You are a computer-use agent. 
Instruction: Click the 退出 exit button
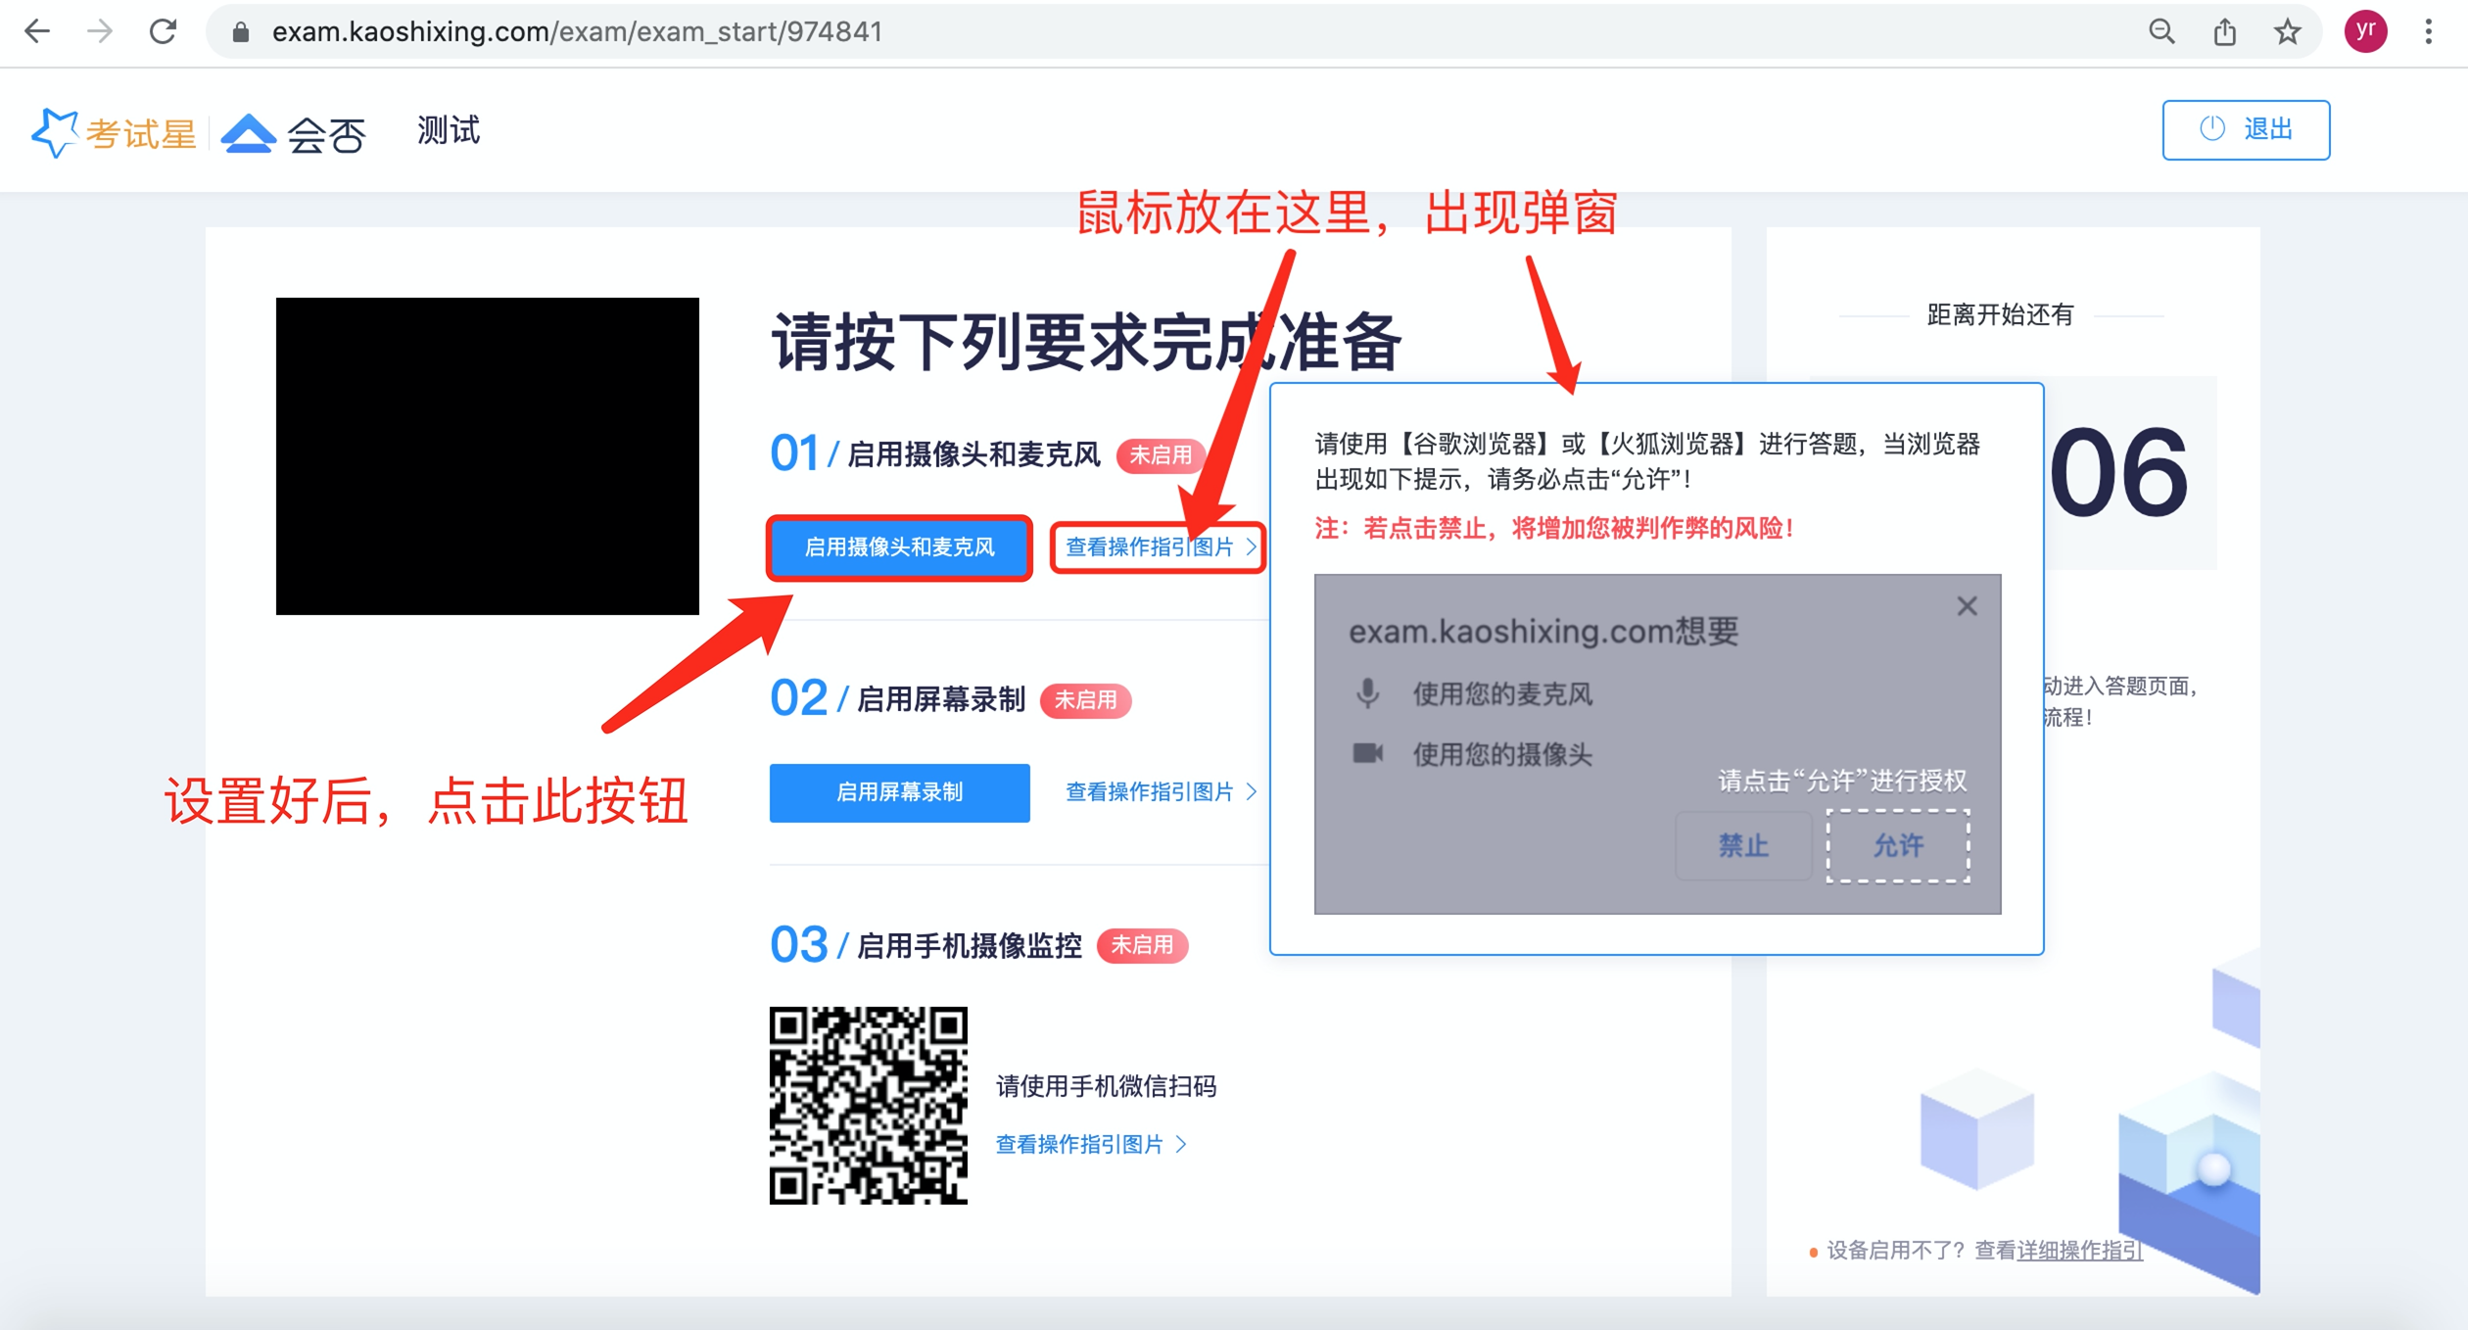2245,129
